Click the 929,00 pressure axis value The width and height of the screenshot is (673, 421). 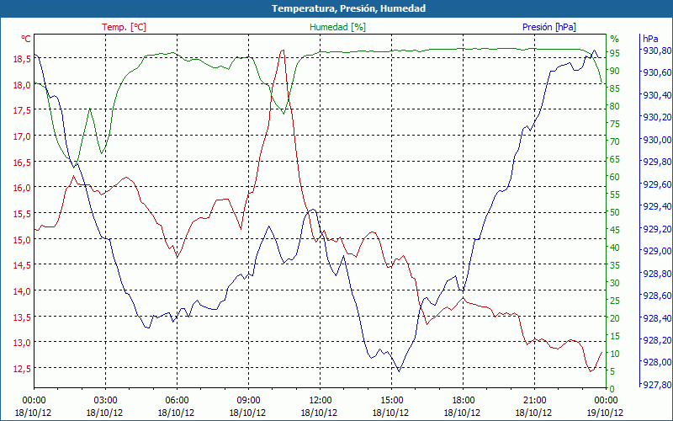coord(657,250)
